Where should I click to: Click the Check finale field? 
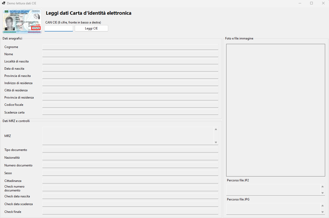tap(130, 212)
